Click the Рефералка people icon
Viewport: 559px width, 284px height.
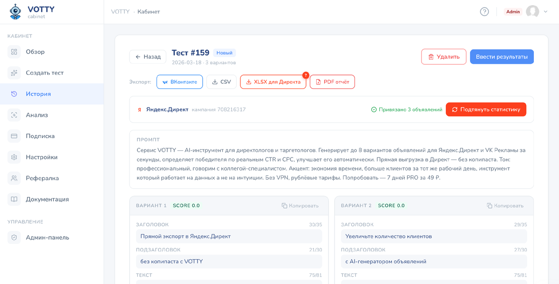(x=14, y=178)
